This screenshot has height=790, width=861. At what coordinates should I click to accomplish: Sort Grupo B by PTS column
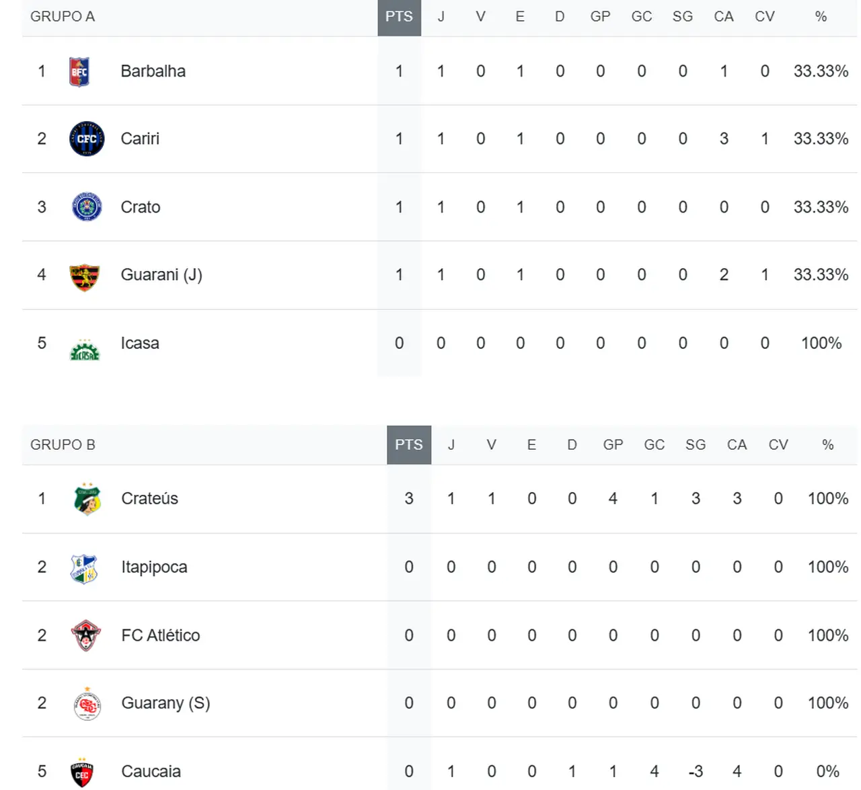409,445
